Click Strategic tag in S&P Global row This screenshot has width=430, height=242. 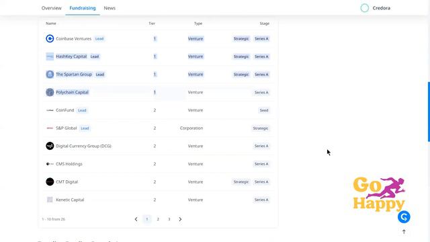tap(261, 128)
